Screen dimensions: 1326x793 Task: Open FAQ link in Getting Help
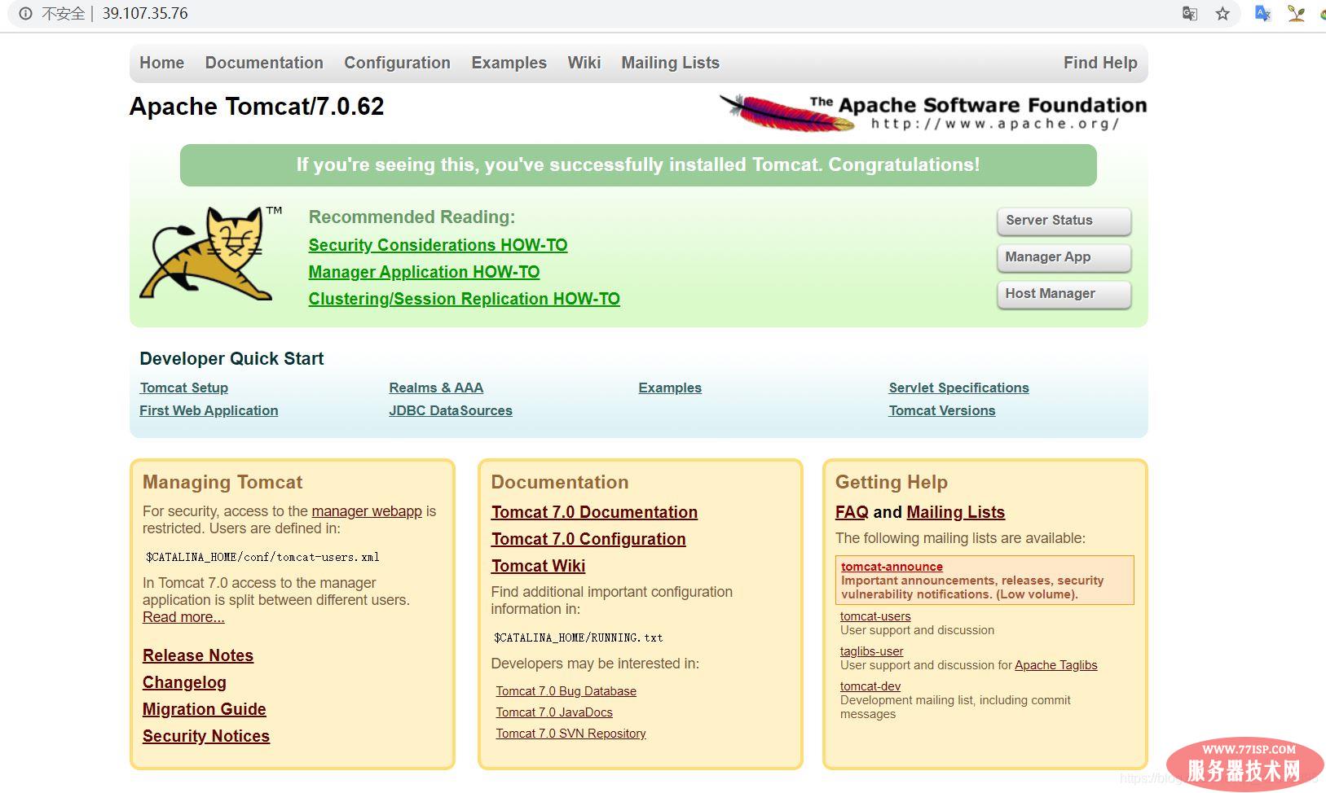(852, 512)
